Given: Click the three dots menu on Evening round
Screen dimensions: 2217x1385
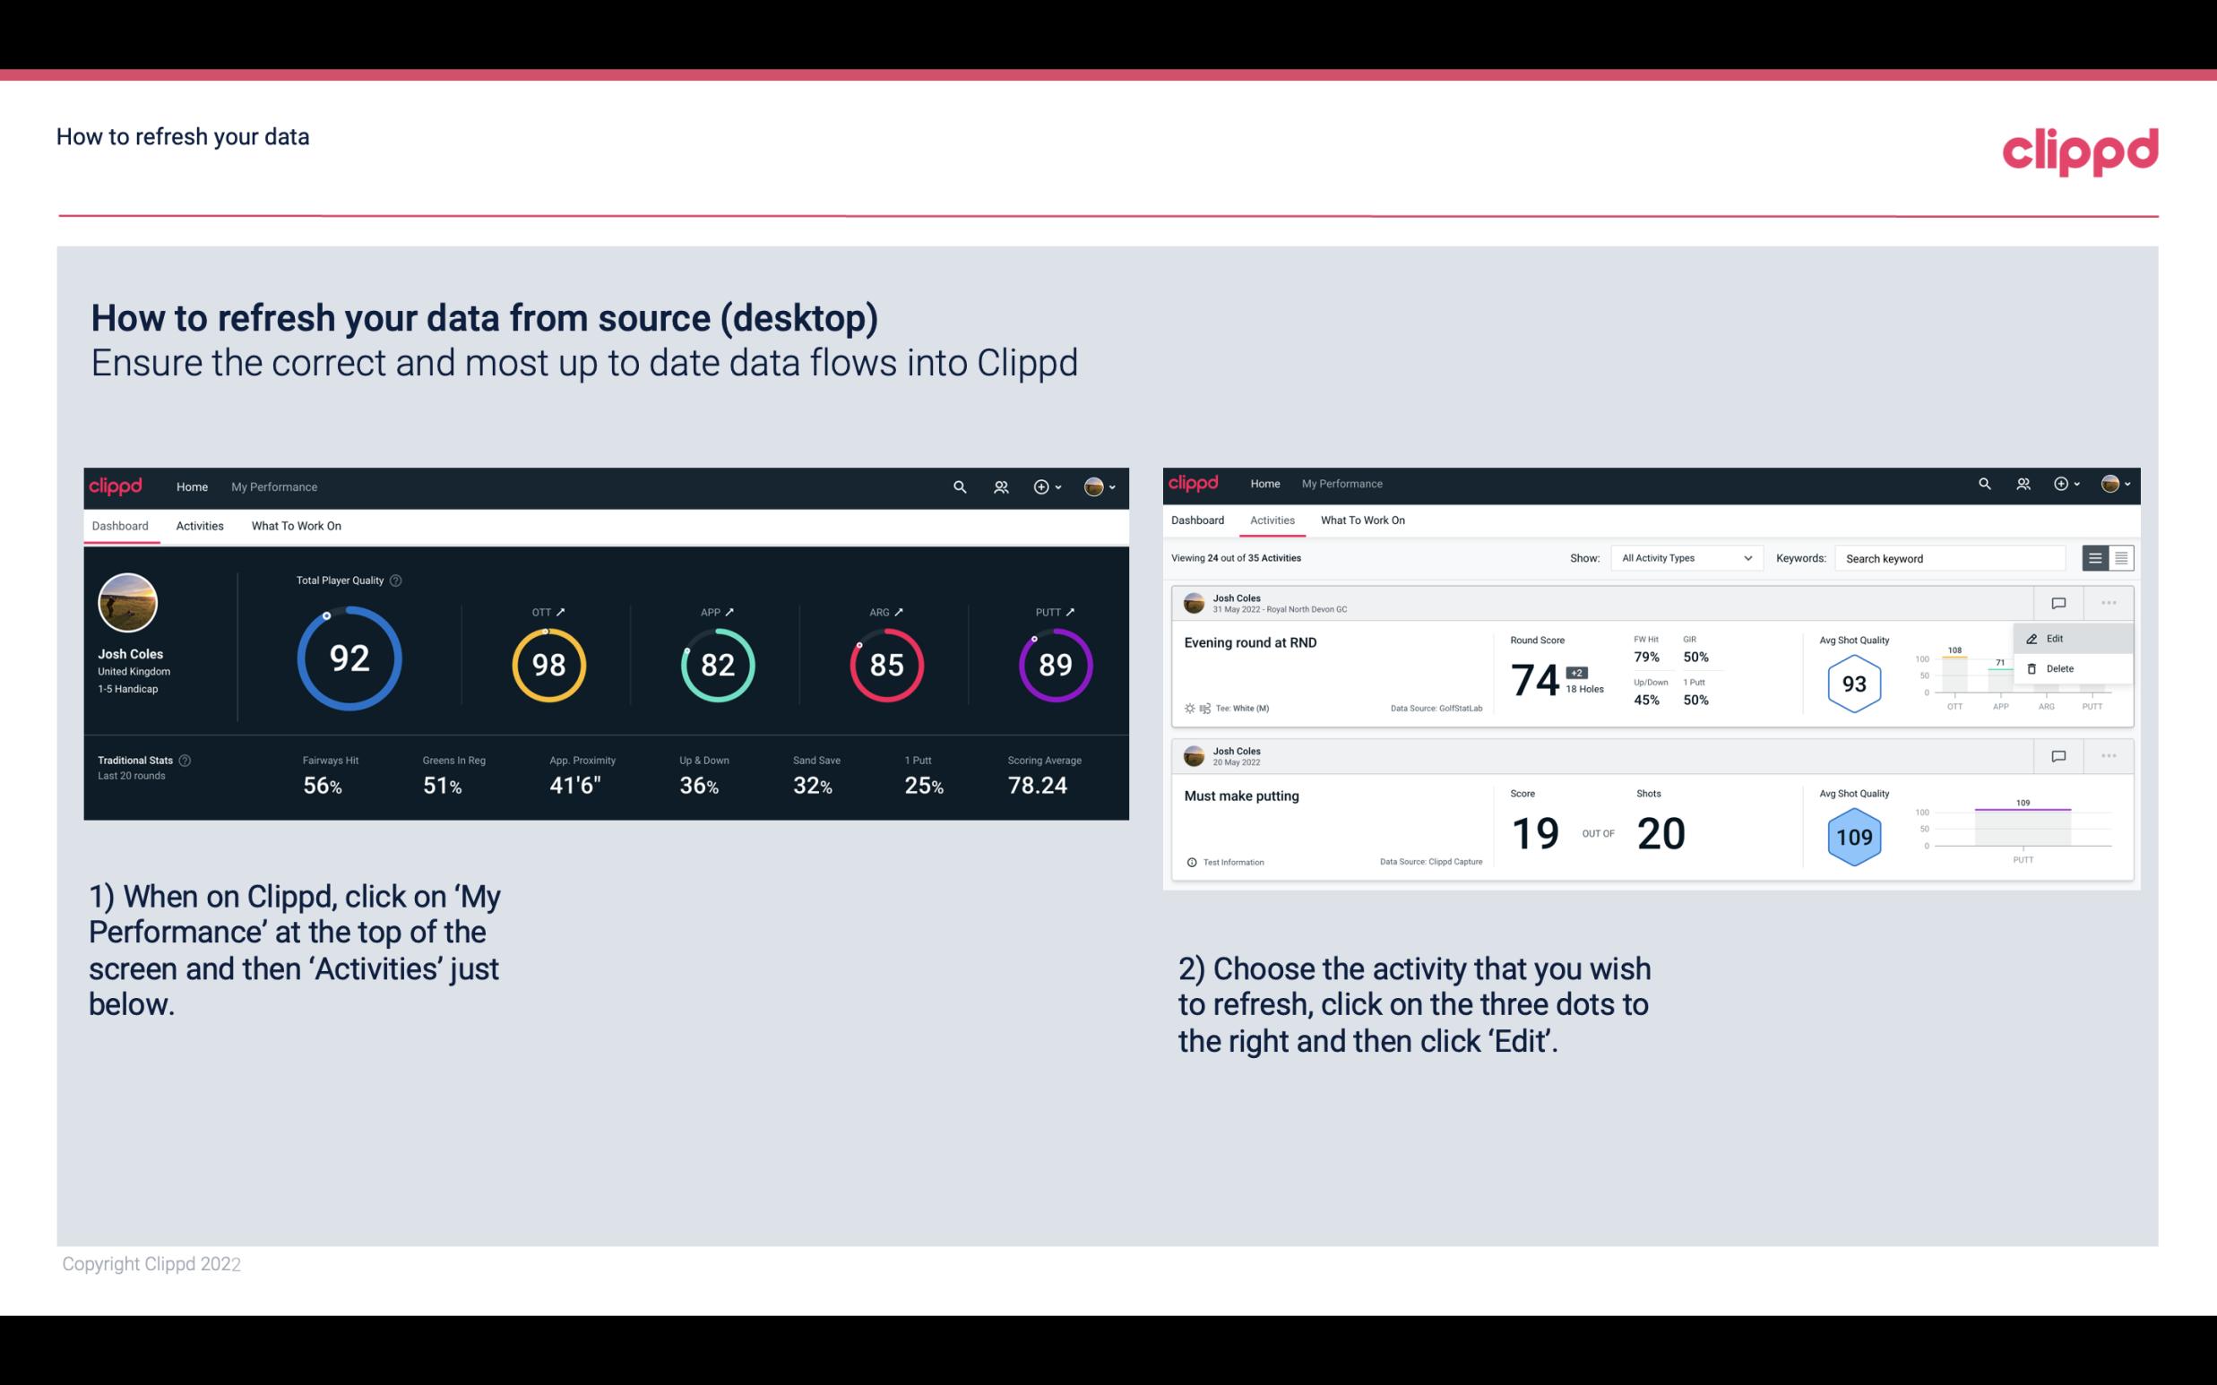Looking at the screenshot, I should click(2109, 601).
